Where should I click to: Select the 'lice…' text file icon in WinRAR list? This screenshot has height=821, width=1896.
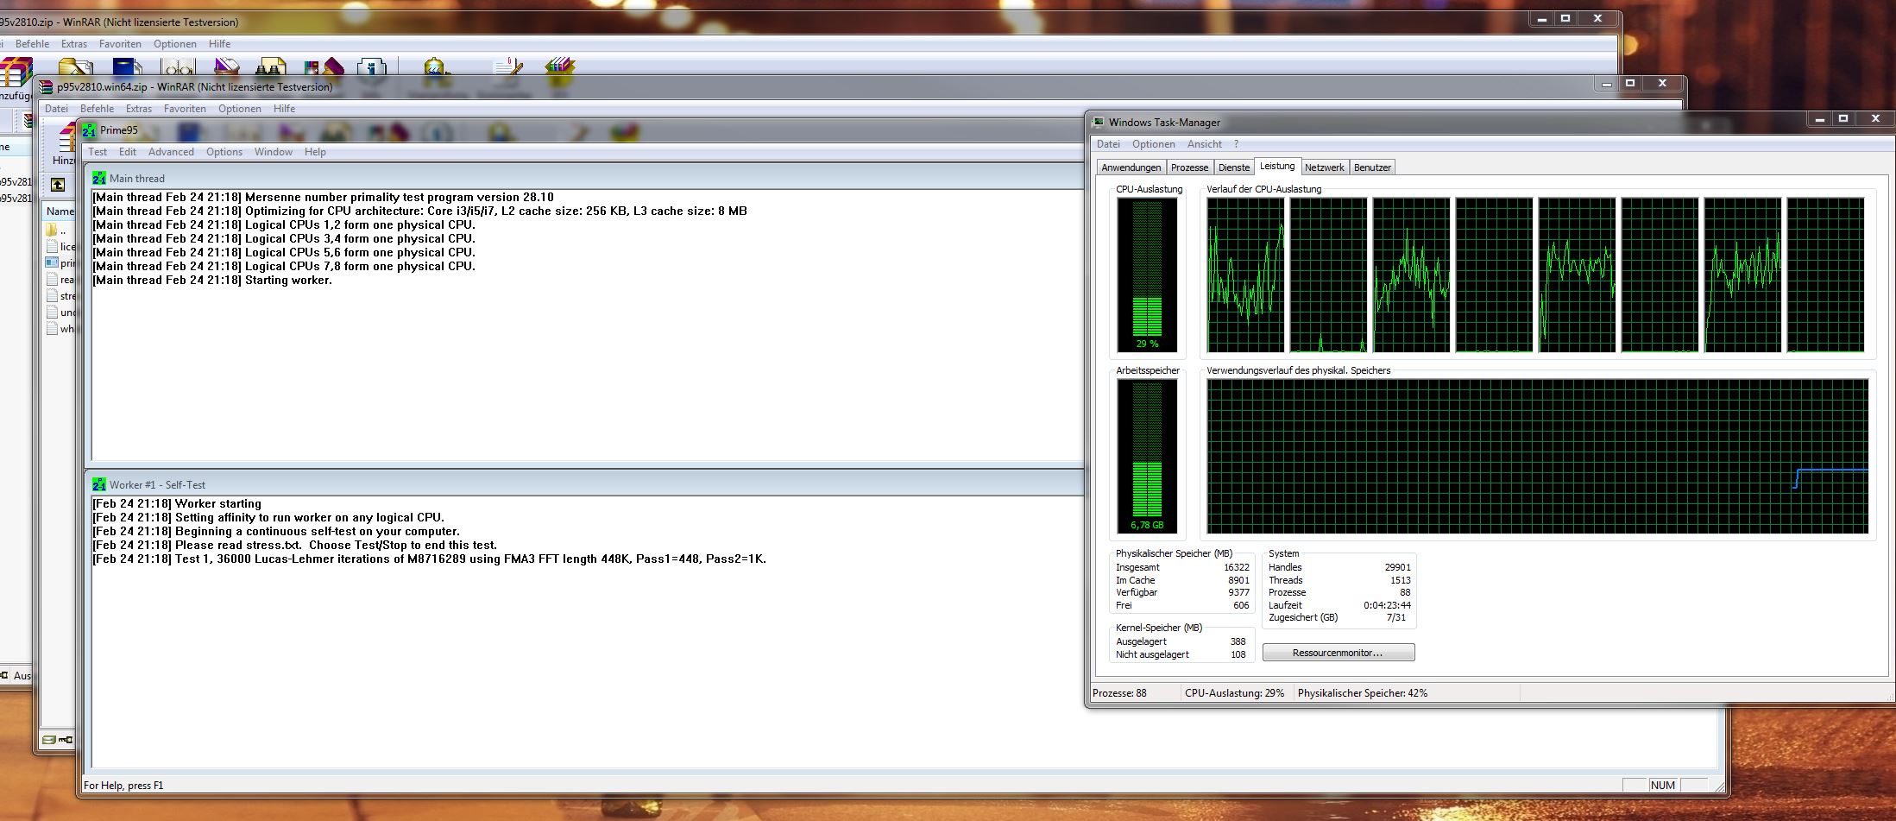[52, 247]
